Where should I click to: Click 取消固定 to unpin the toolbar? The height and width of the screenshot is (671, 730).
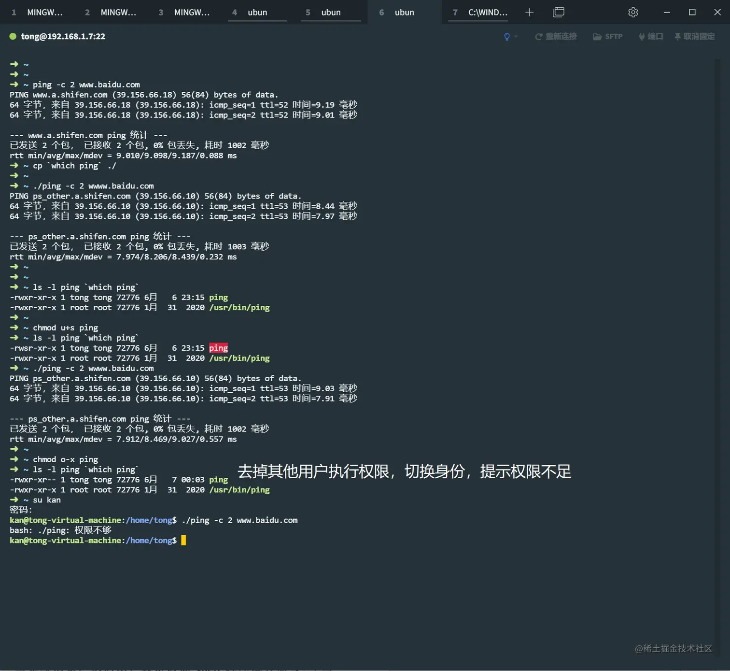[694, 37]
